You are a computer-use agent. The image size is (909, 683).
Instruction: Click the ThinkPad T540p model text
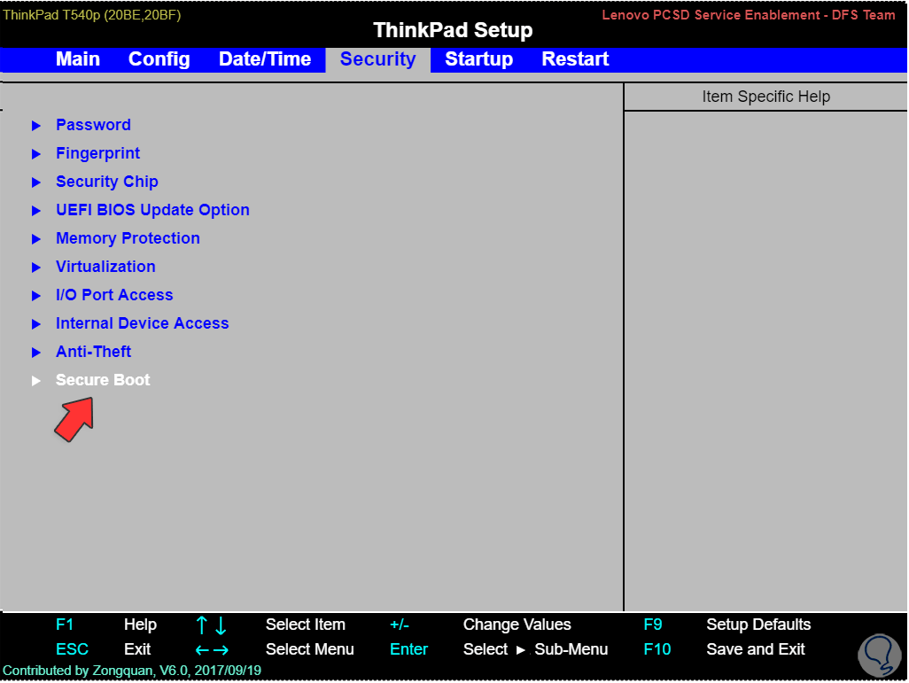[91, 14]
